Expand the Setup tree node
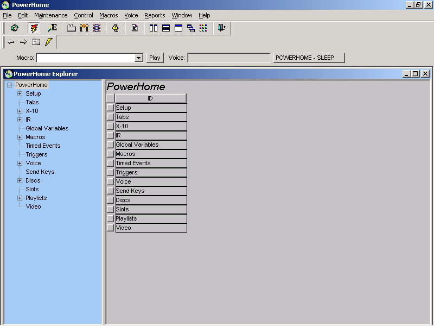The height and width of the screenshot is (326, 434). click(x=20, y=93)
